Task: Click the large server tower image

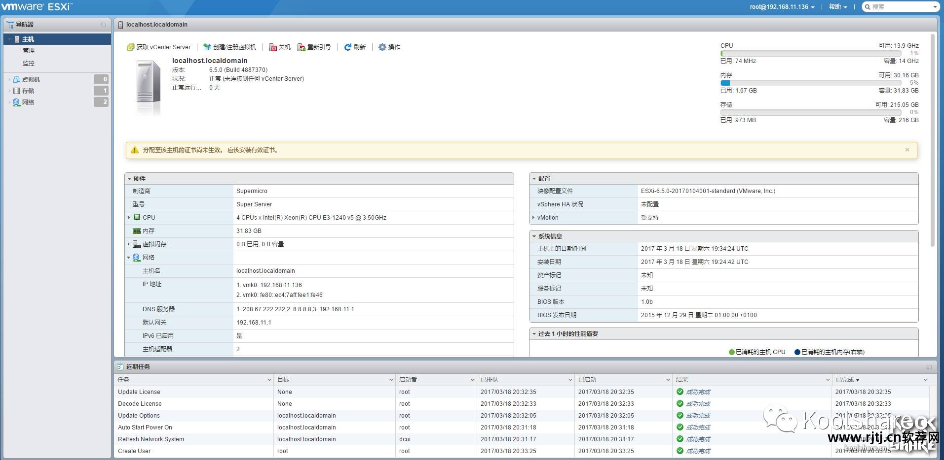Action: (148, 88)
